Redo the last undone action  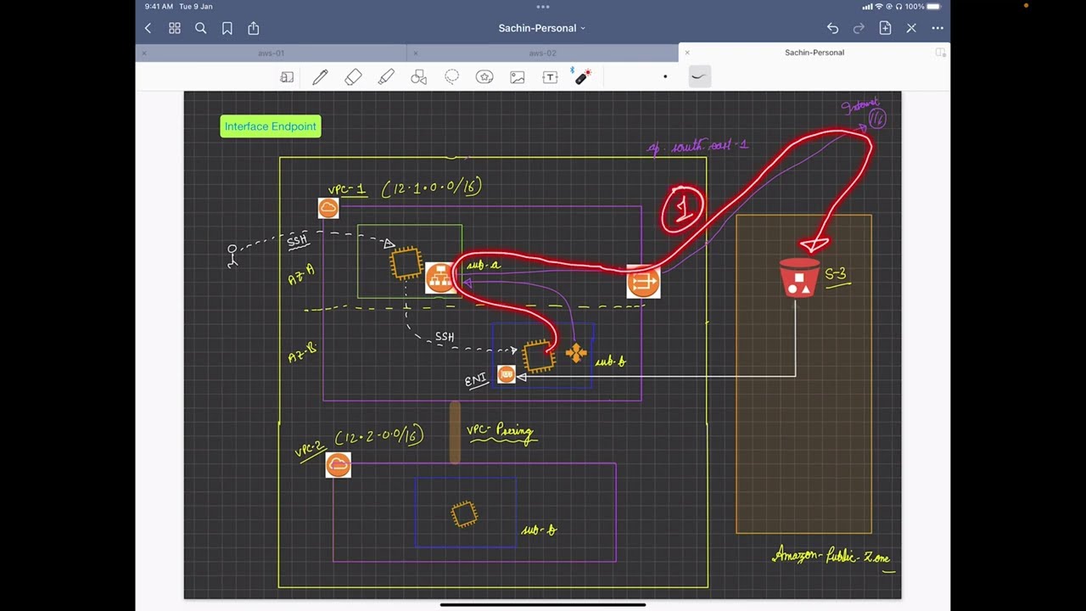859,28
